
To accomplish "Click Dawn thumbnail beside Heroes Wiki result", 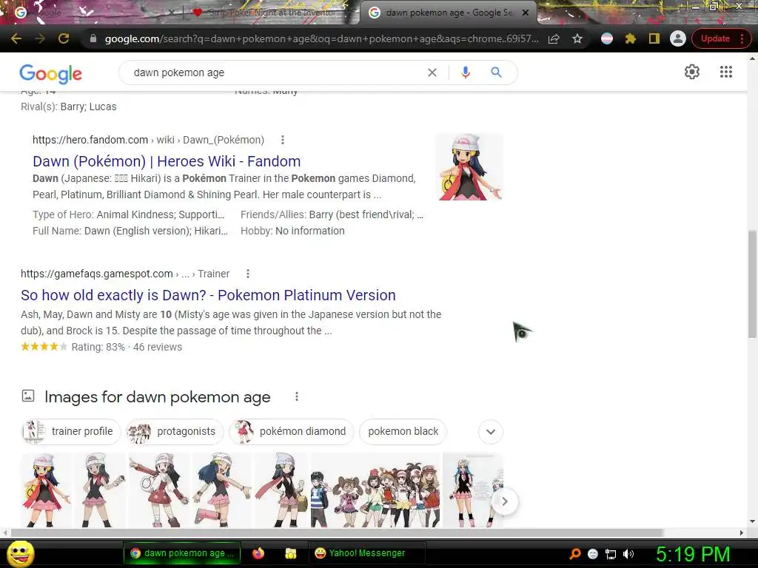I will tap(469, 166).
